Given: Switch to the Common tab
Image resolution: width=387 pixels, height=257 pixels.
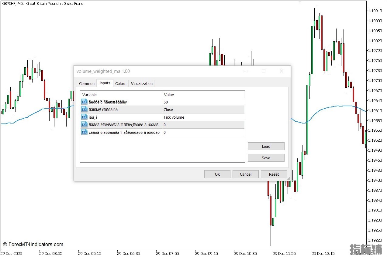Looking at the screenshot, I should click(x=87, y=83).
